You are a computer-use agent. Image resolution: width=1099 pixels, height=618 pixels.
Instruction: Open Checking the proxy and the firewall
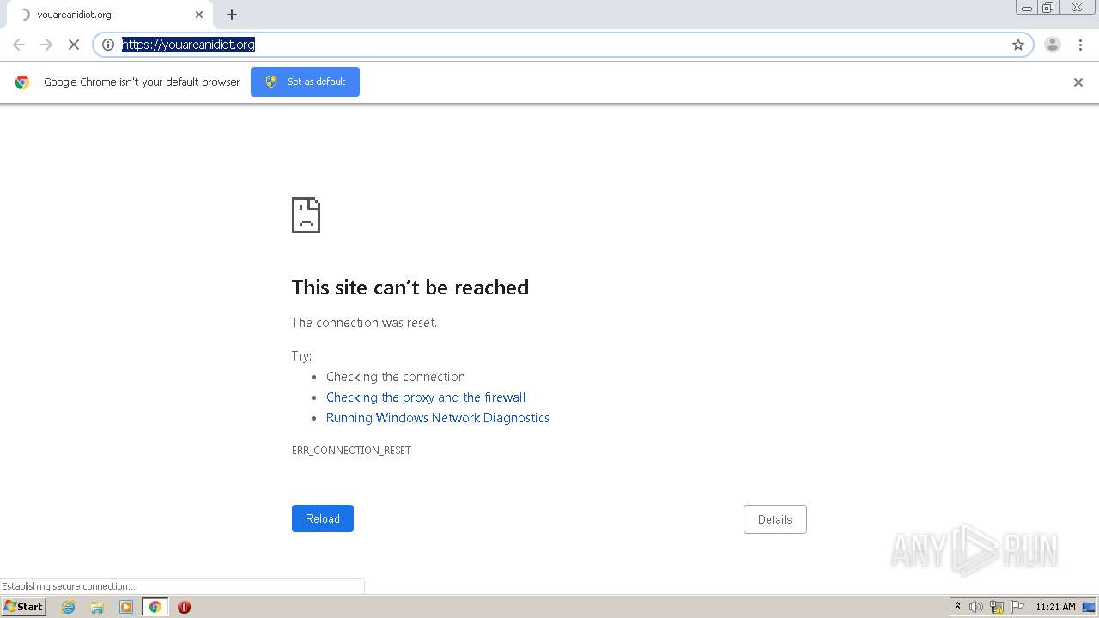click(426, 397)
